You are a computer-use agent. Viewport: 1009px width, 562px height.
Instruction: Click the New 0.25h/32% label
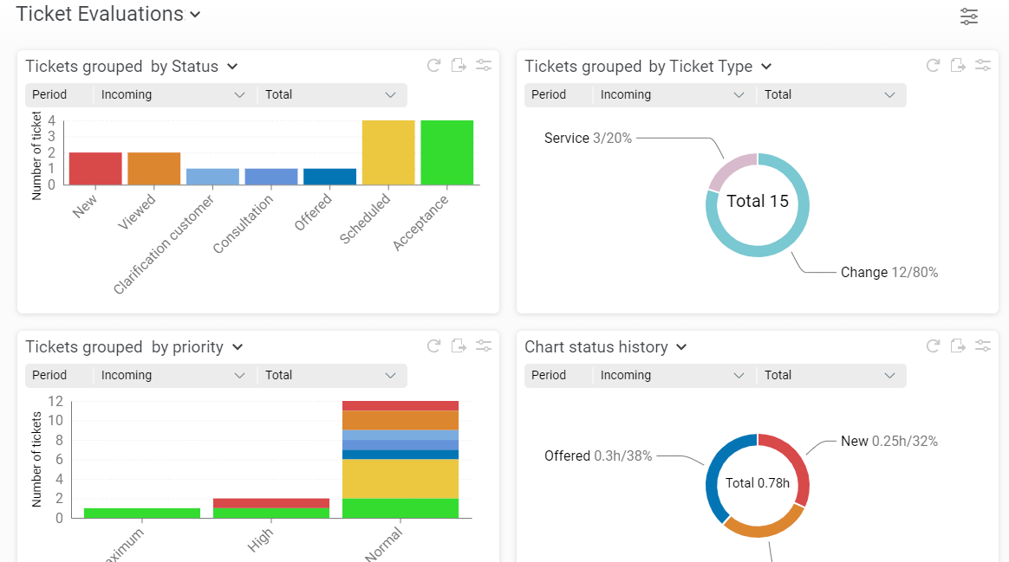coord(889,441)
